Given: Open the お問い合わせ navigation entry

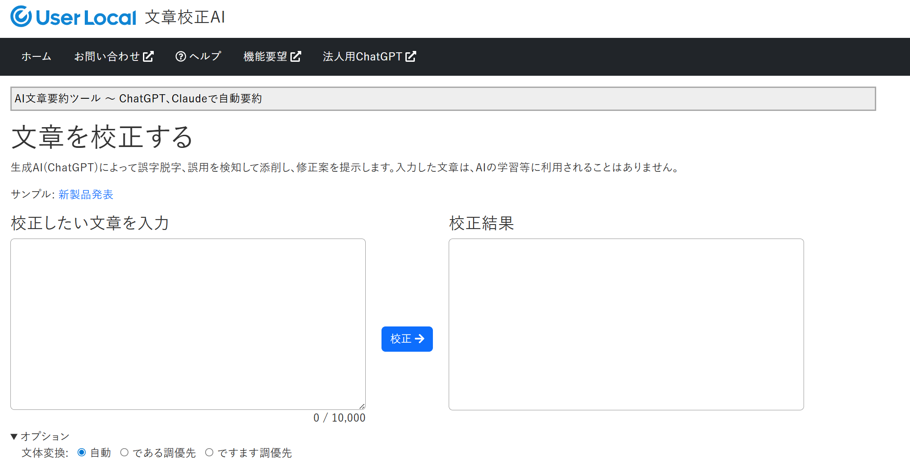Looking at the screenshot, I should (107, 56).
